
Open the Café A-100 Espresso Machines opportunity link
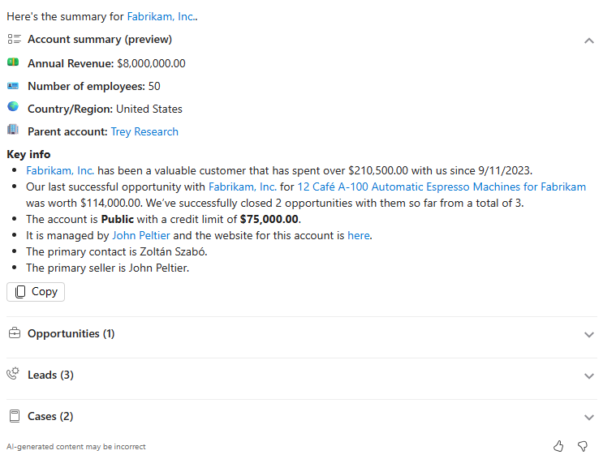pos(441,187)
